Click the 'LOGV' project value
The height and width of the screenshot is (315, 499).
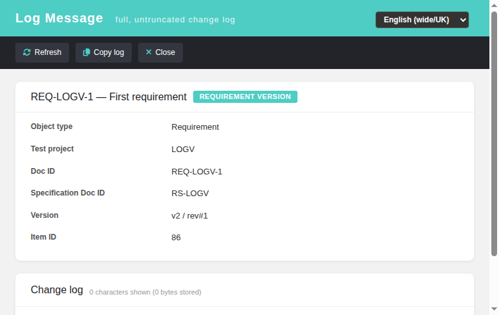point(183,150)
